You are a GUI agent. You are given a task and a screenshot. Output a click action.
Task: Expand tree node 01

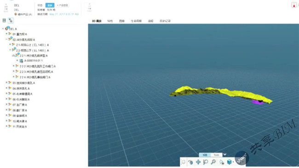click(6, 34)
